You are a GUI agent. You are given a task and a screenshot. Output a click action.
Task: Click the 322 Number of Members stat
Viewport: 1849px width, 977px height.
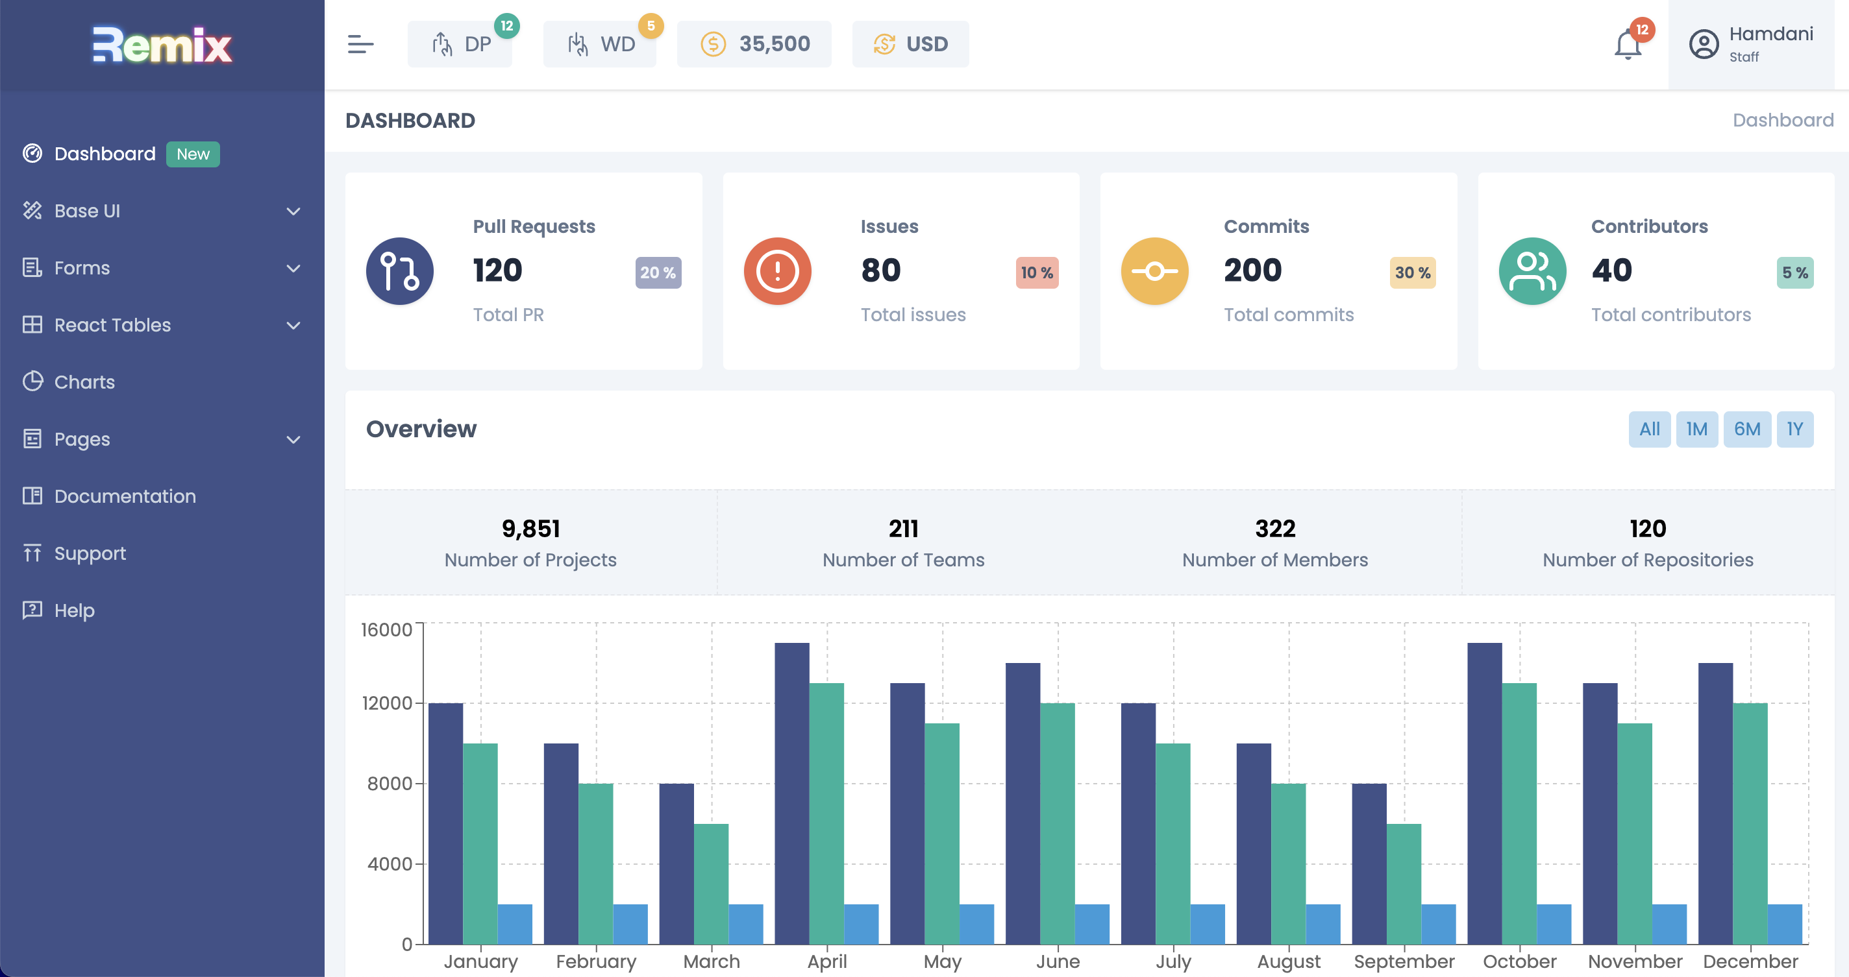pyautogui.click(x=1275, y=543)
